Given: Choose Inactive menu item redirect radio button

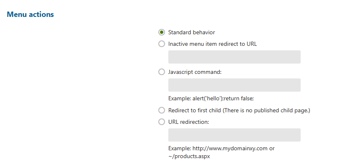Looking at the screenshot, I should 162,44.
